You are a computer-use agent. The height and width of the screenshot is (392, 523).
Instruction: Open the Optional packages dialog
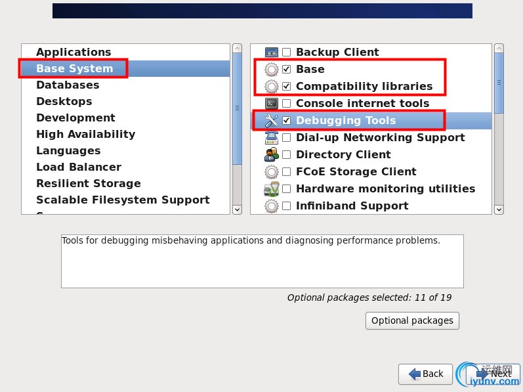(412, 320)
